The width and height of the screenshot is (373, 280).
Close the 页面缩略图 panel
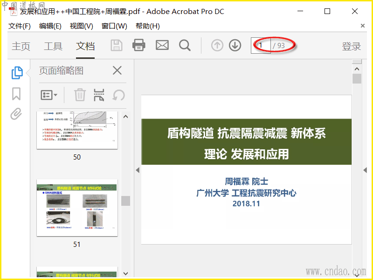[x=117, y=70]
